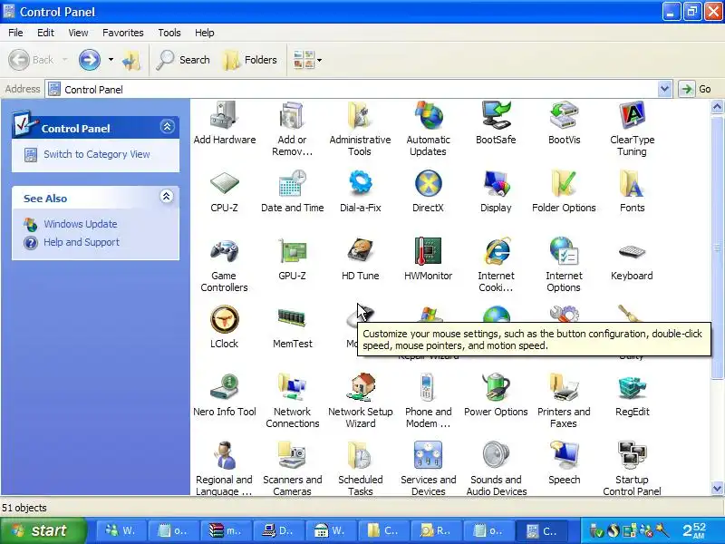This screenshot has height=544, width=725.
Task: Click the Go button
Action: point(695,89)
